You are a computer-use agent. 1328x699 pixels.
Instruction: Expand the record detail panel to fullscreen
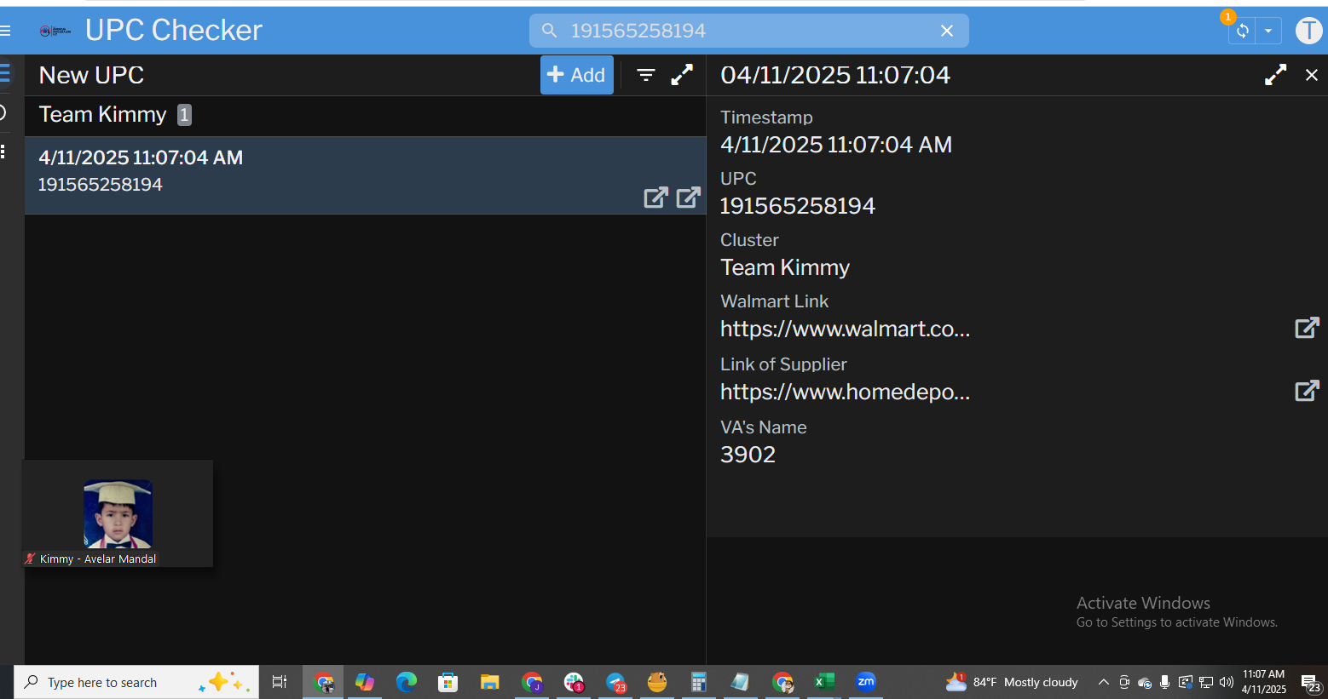1275,75
